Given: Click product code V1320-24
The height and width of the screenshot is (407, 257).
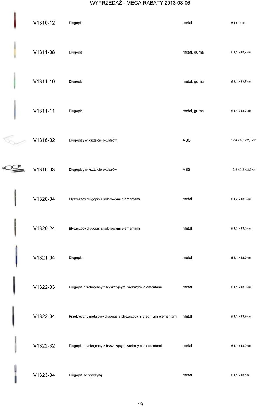Looking at the screenshot, I should point(44,228).
